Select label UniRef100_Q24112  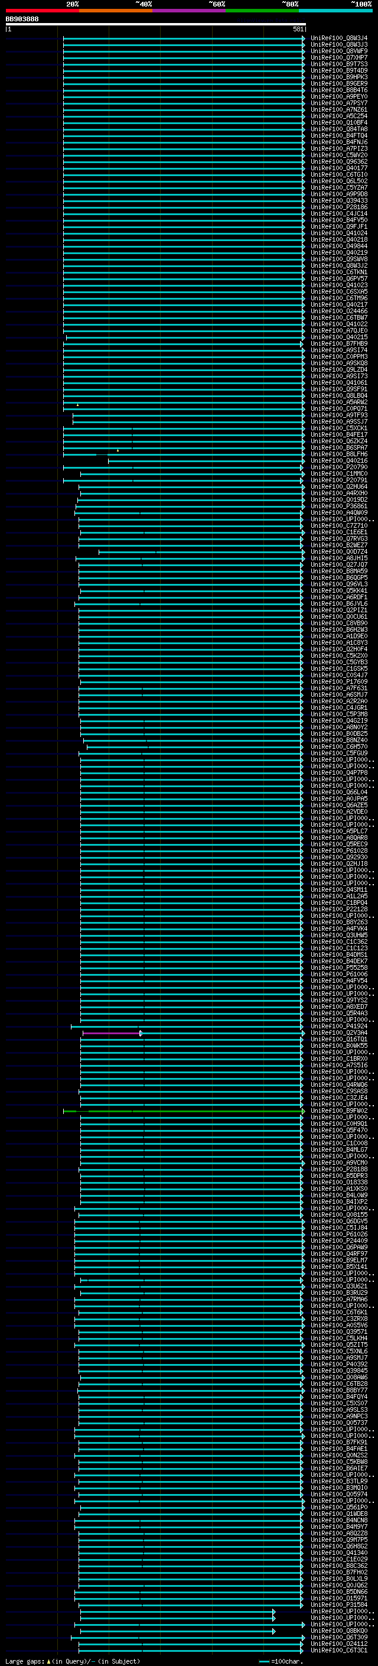click(x=339, y=1644)
